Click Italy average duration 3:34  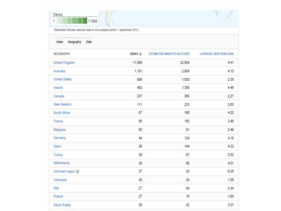(x=231, y=188)
